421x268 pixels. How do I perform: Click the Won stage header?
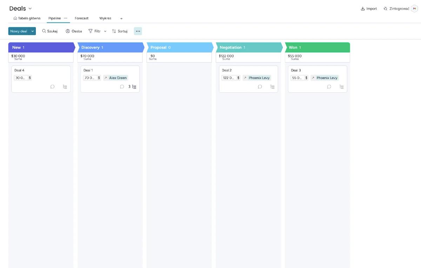pyautogui.click(x=318, y=47)
